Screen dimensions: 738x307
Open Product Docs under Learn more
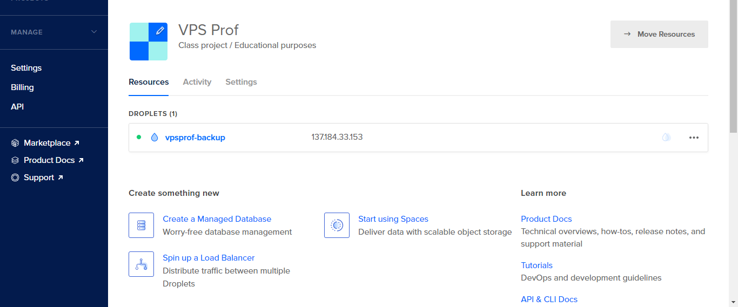[x=546, y=219]
